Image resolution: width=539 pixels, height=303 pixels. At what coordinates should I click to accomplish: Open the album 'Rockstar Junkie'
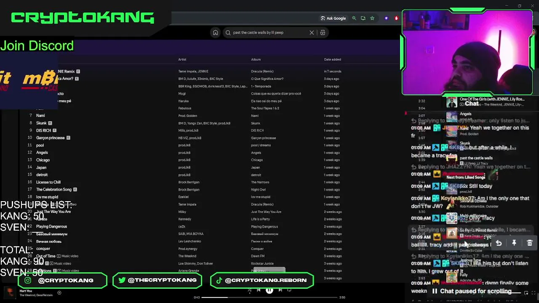[262, 263]
